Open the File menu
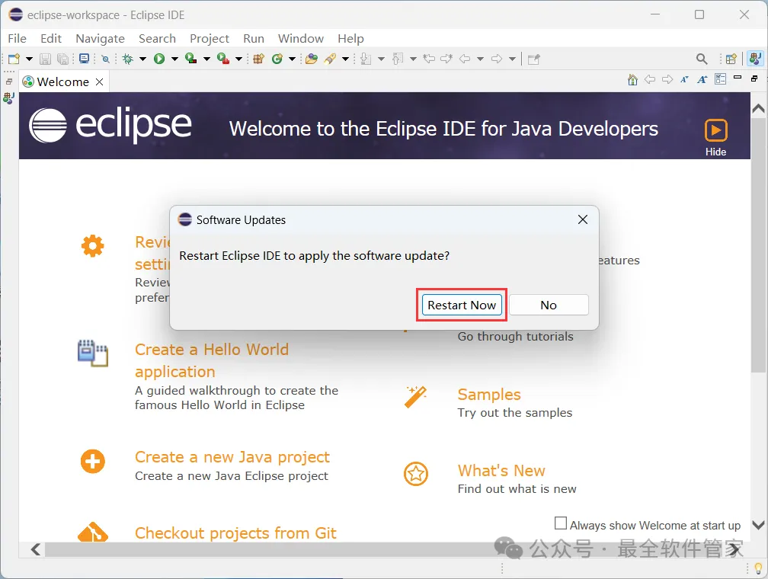Viewport: 768px width, 579px height. click(17, 38)
